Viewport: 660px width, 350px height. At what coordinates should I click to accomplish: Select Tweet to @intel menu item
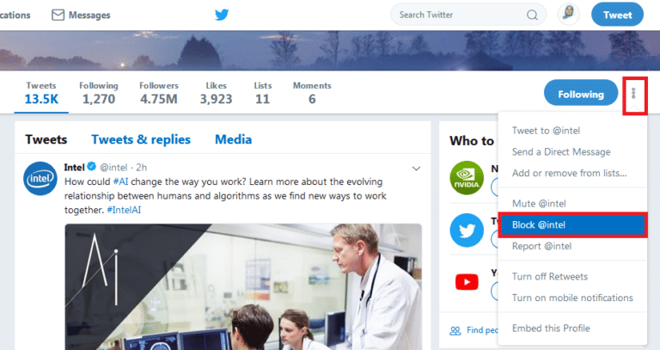[572, 131]
